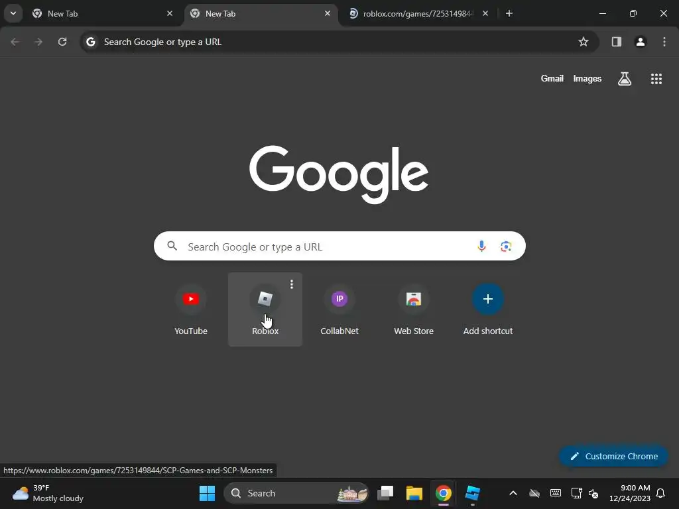Click the muted volume tray icon

[593, 493]
